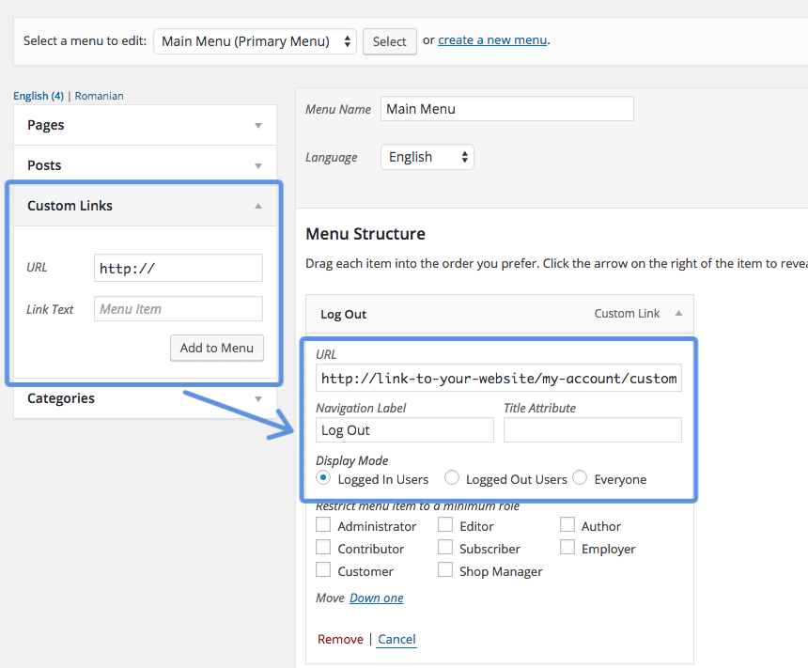Select the English (4) language tab
Image resolution: width=808 pixels, height=668 pixels.
pos(38,95)
